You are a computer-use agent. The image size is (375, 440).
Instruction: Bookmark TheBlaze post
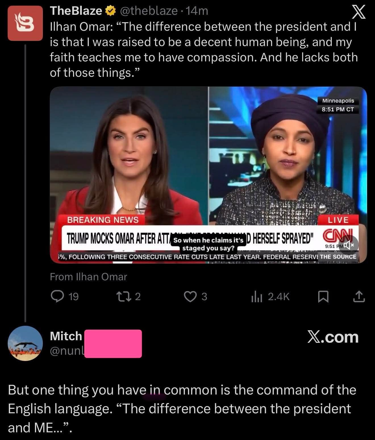[x=323, y=297]
